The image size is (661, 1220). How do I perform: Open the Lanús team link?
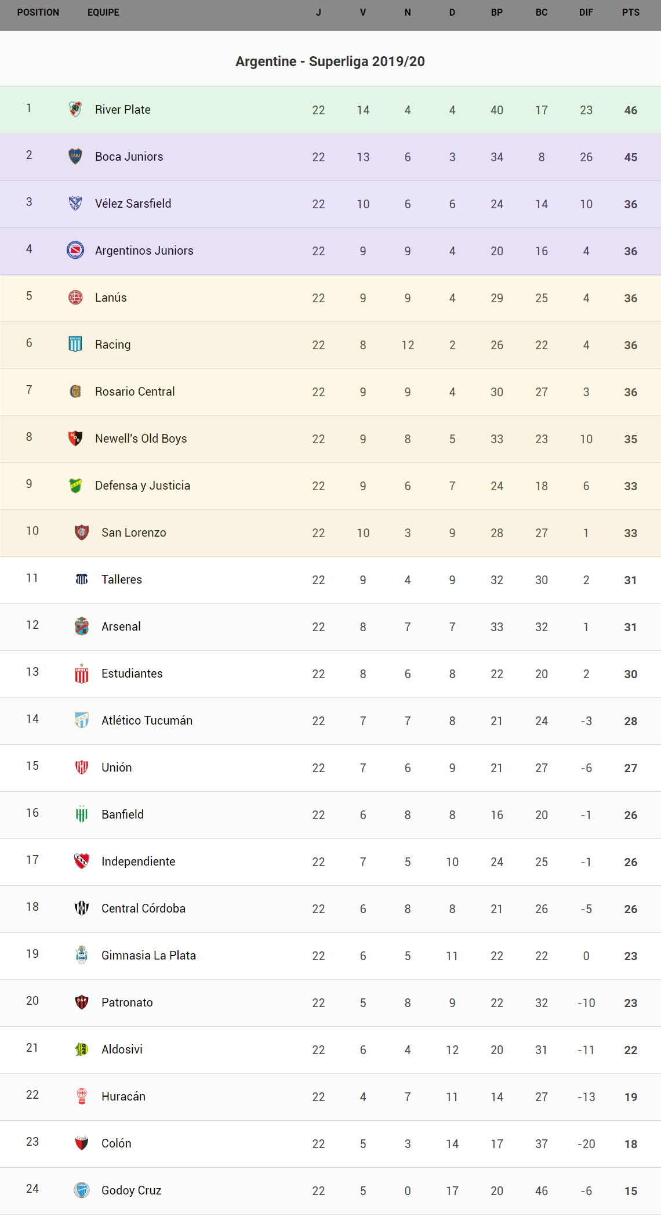(111, 298)
